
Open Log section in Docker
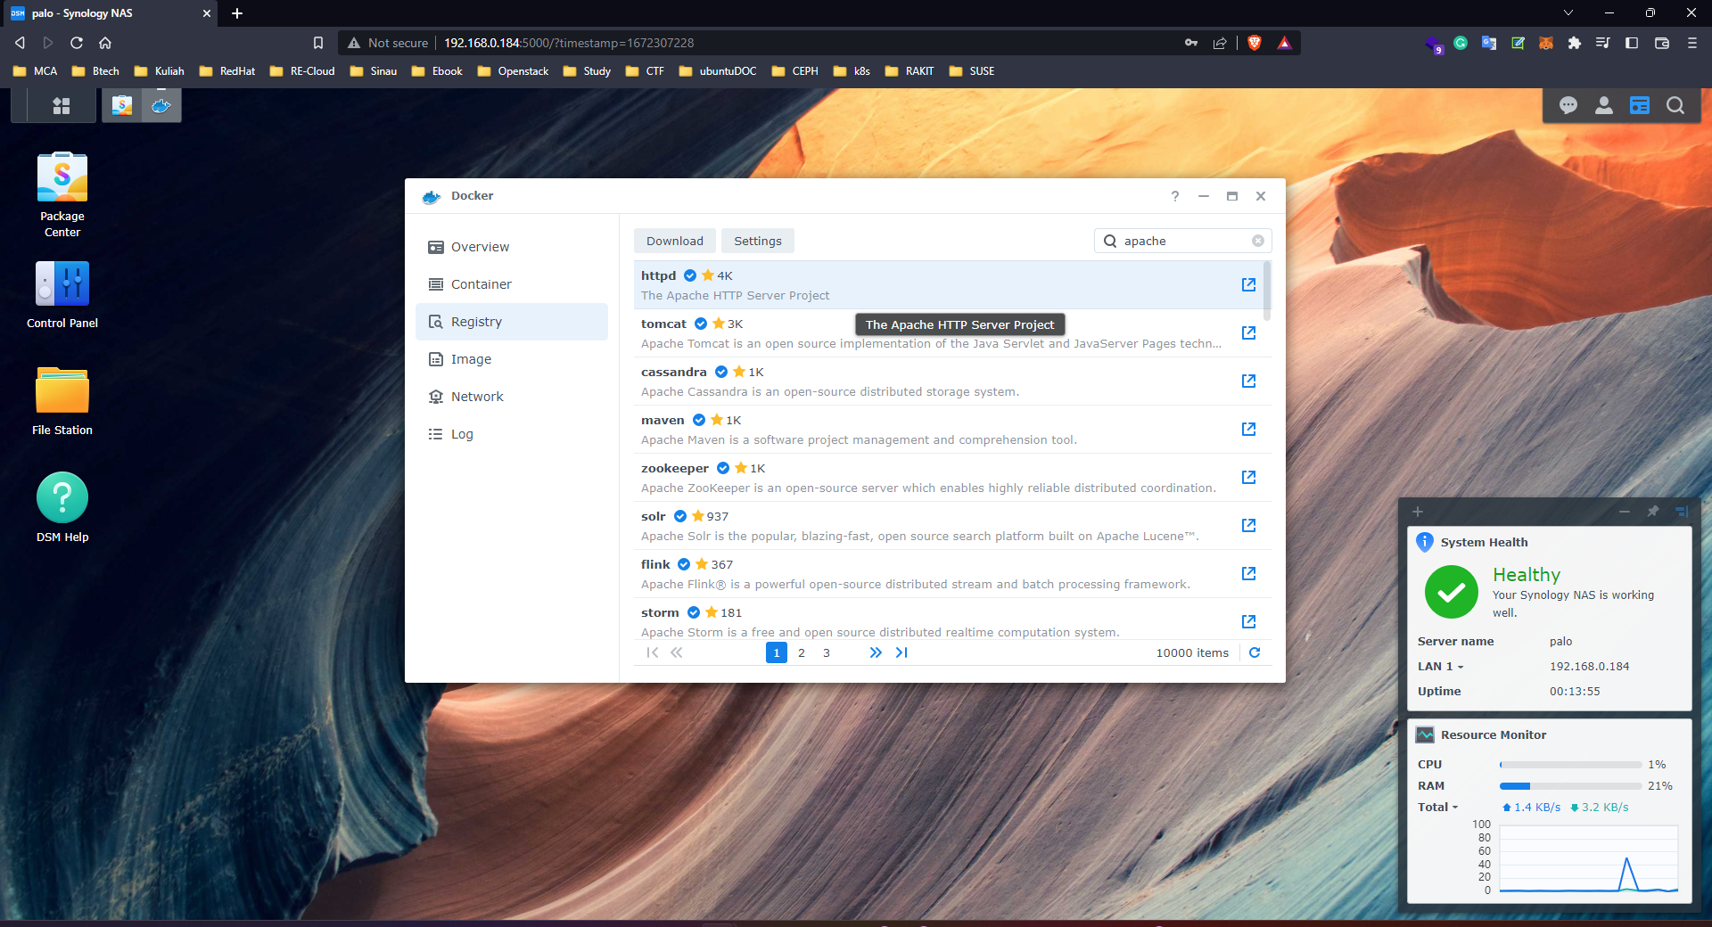click(512, 434)
